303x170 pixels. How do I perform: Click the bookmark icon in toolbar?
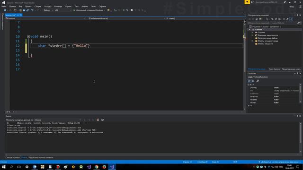click(132, 10)
